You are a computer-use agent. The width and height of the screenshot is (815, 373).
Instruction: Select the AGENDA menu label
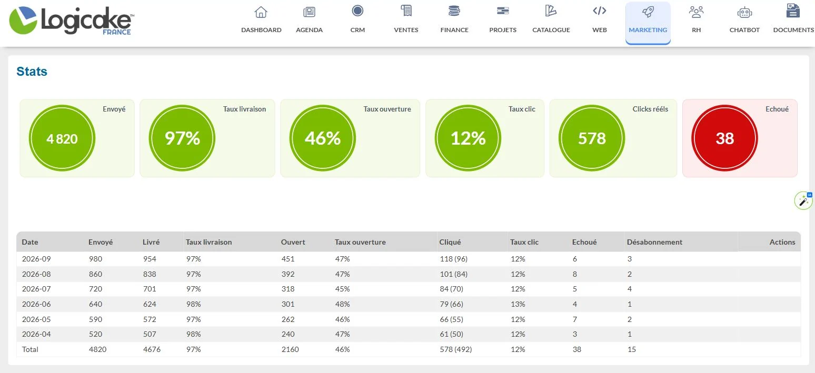[309, 30]
